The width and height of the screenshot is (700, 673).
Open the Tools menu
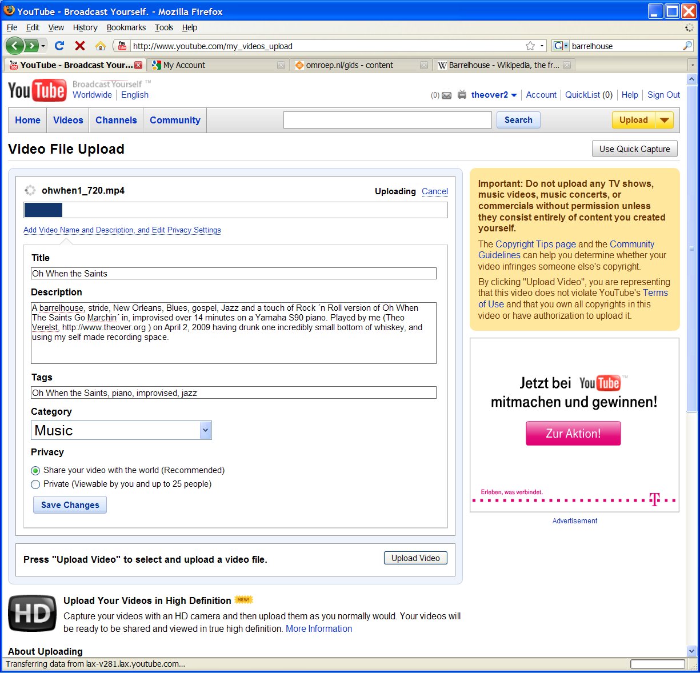coord(164,27)
